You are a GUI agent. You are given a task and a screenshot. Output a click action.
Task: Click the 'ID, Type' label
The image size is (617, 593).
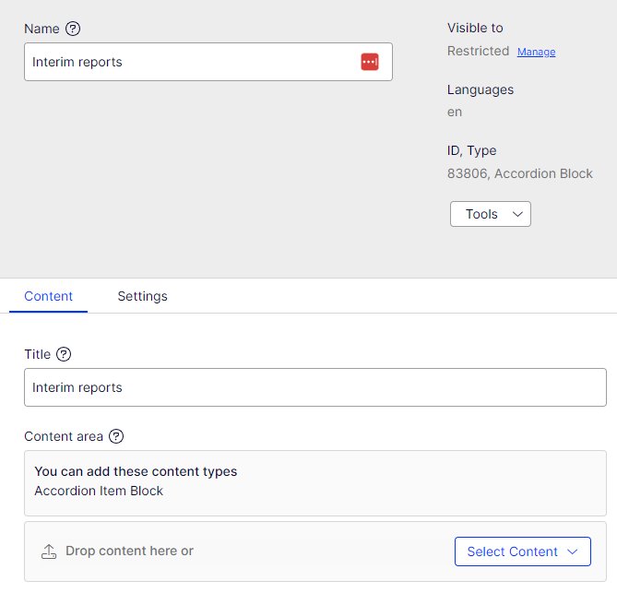click(472, 150)
